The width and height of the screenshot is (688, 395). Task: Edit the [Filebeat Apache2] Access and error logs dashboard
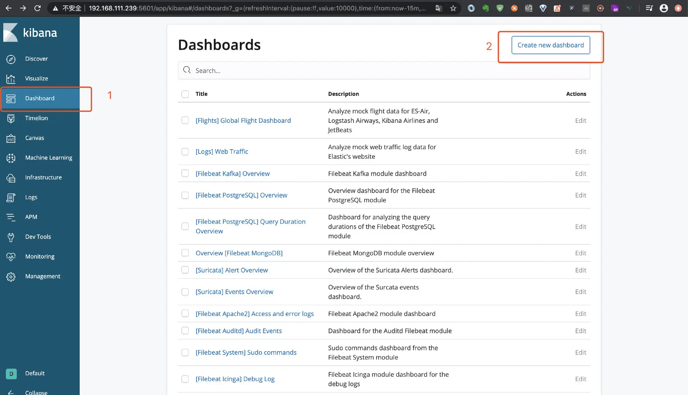pyautogui.click(x=581, y=313)
